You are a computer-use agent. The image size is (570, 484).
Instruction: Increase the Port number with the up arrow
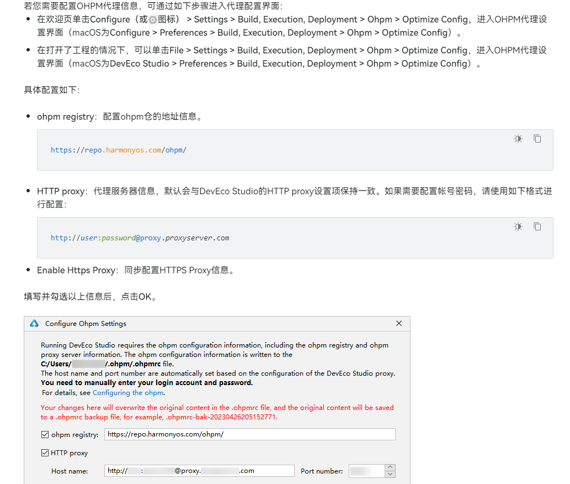point(390,467)
